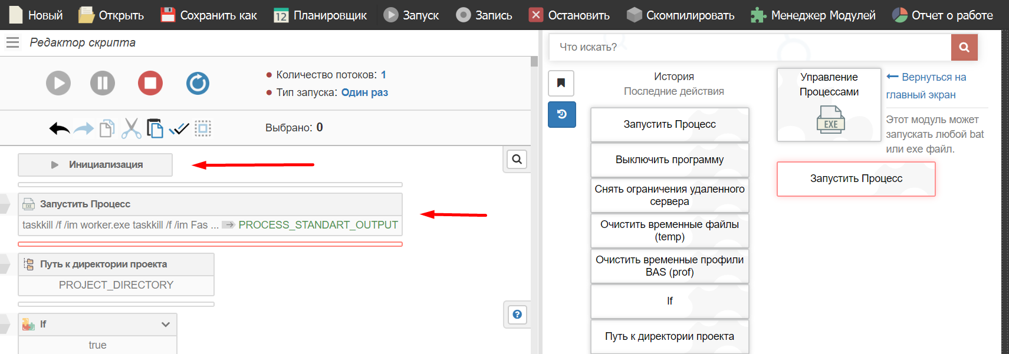Pause the script execution
This screenshot has height=354, width=1009.
coord(103,83)
